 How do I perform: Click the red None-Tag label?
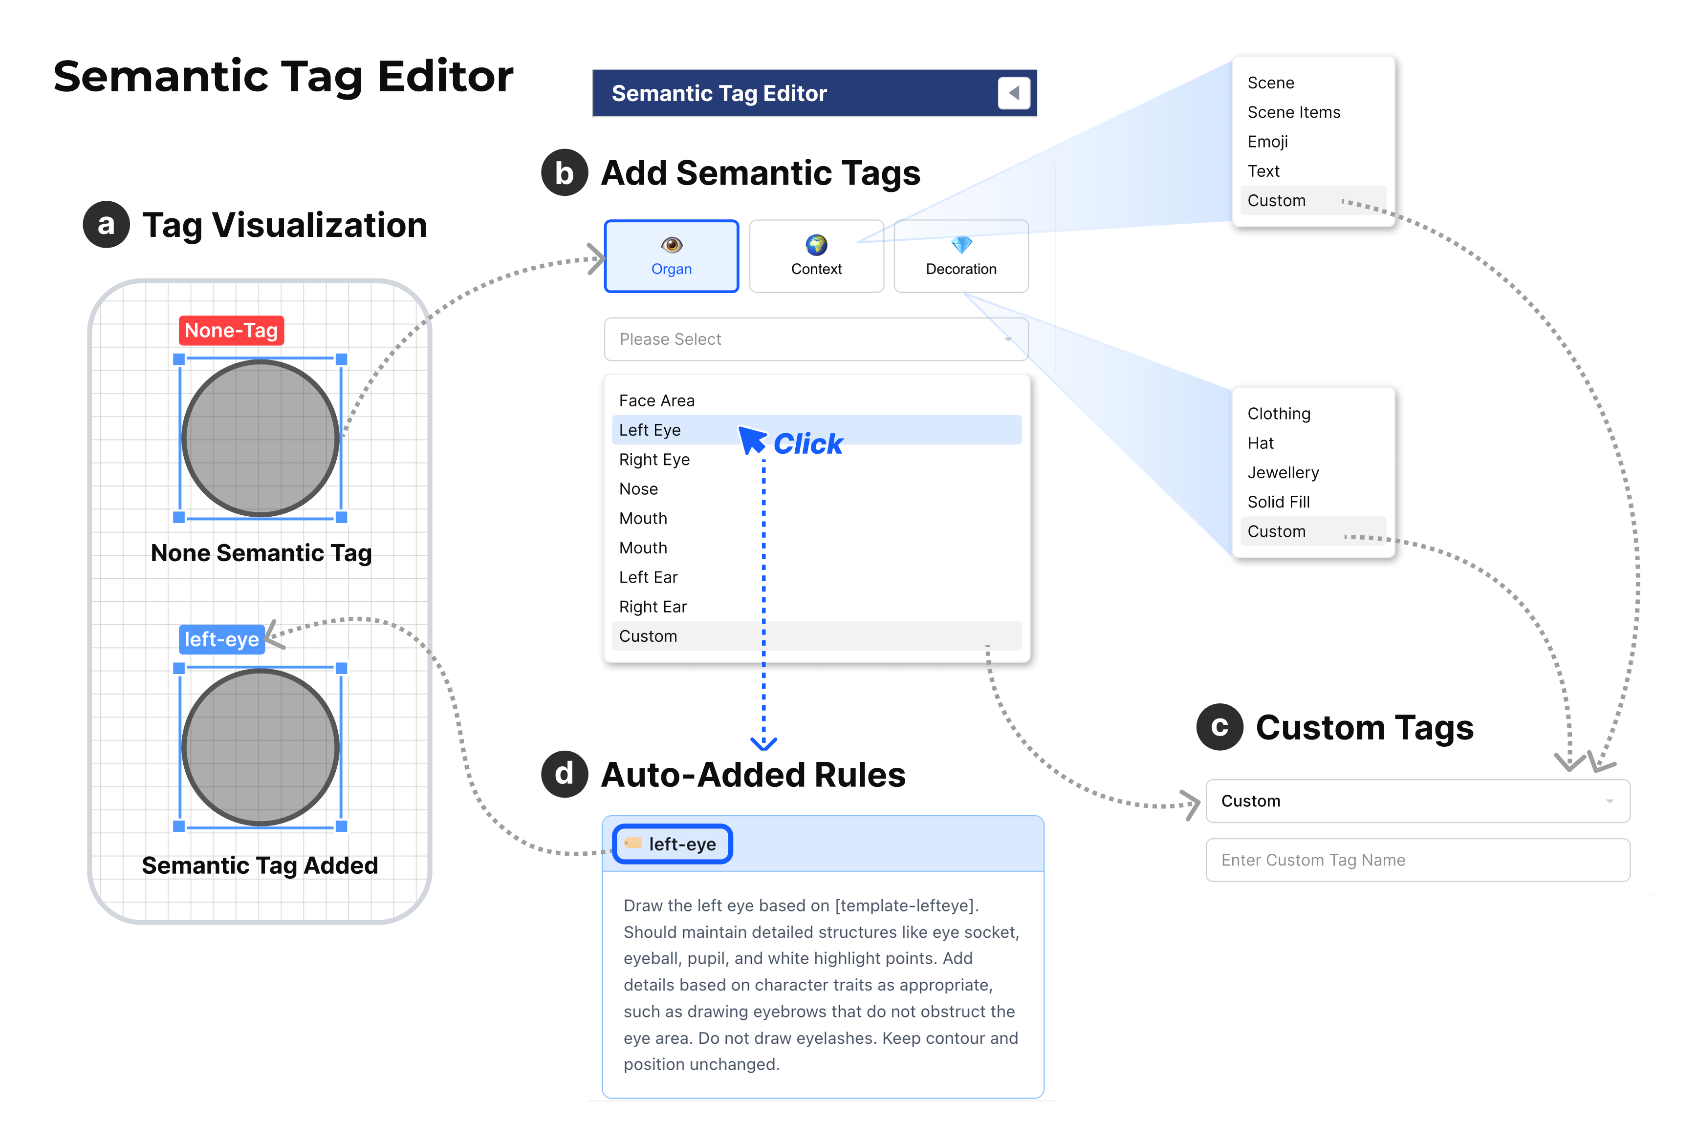click(x=231, y=331)
